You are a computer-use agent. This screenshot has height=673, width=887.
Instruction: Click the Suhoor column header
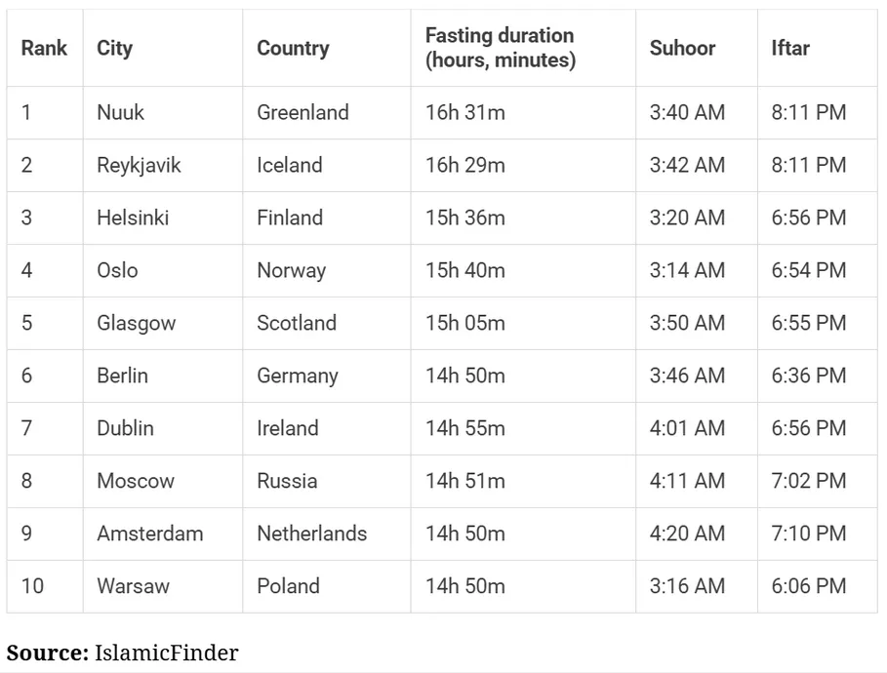click(x=682, y=48)
